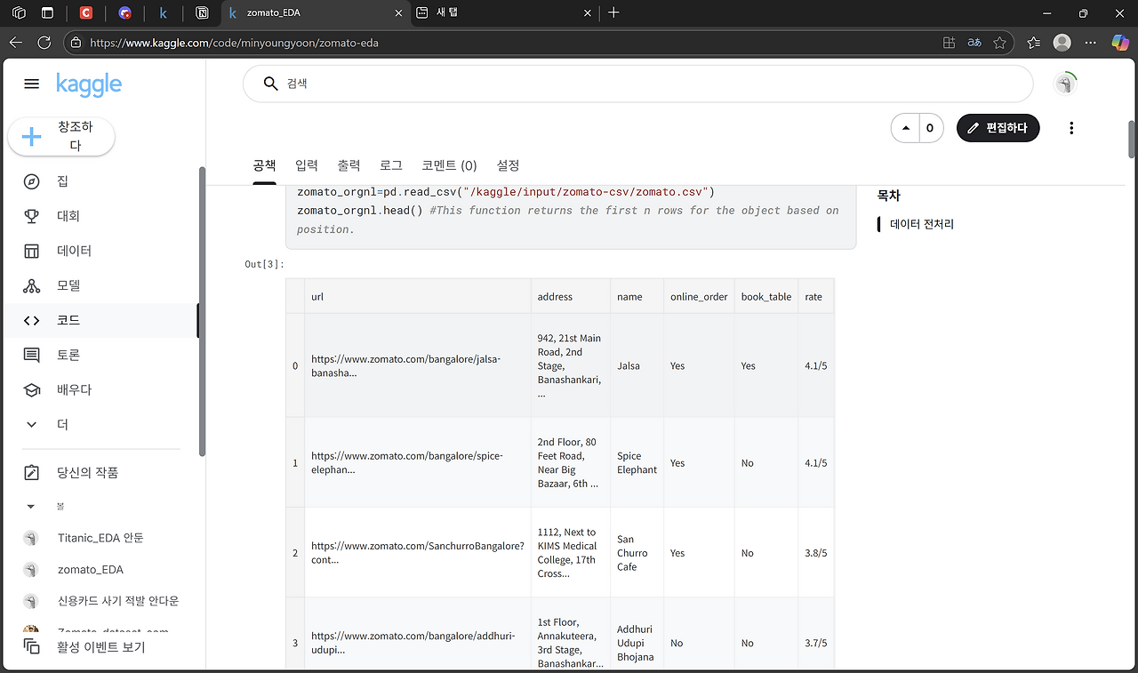
Task: Open a new browser tab with plus
Action: tap(613, 12)
